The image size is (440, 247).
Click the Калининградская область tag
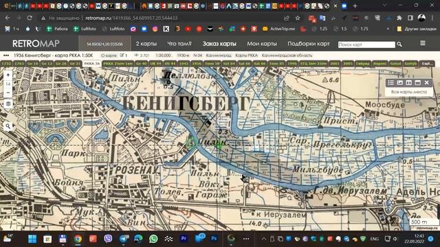[x=287, y=56]
